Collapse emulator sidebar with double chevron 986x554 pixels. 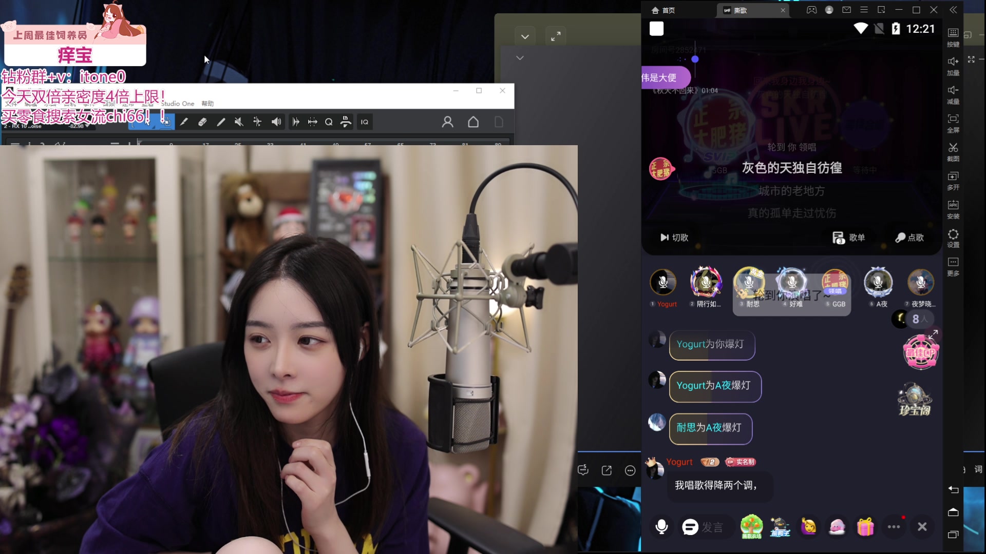[953, 10]
